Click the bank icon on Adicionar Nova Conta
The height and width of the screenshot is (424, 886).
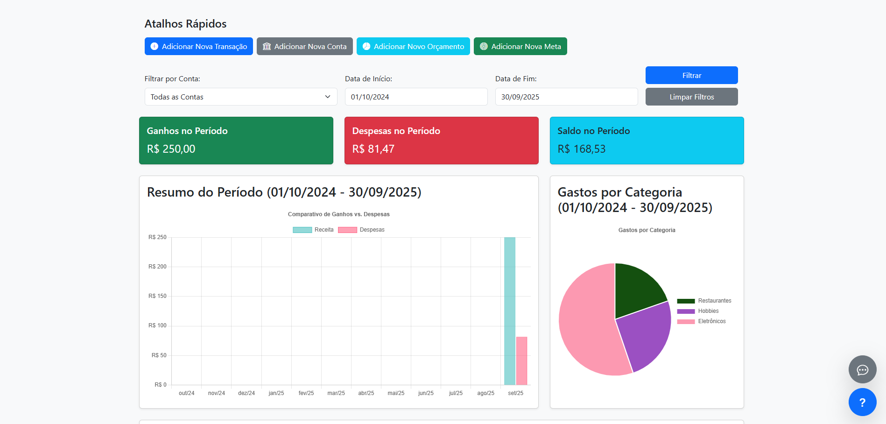[x=267, y=46]
